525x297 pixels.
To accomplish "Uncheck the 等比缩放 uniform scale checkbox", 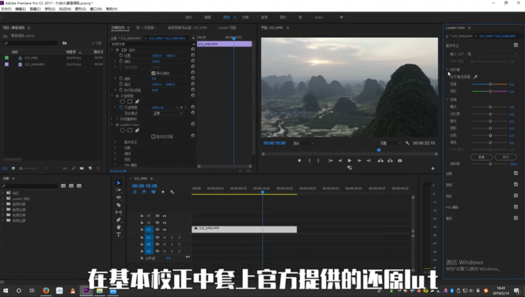I will click(153, 73).
